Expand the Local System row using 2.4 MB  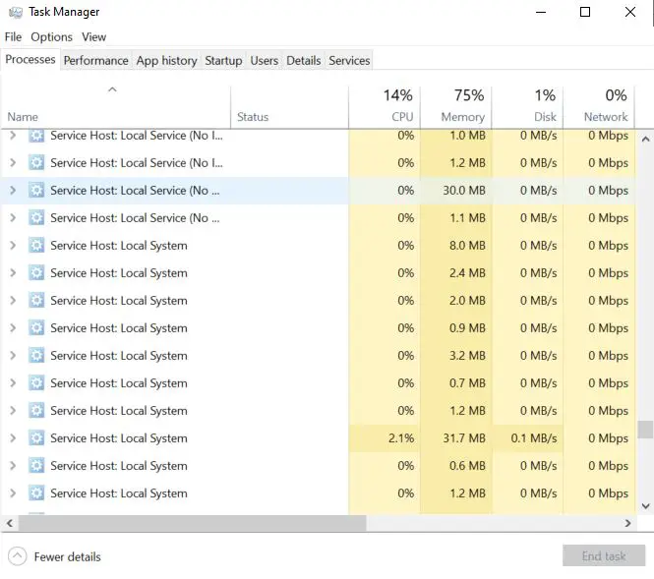(13, 273)
